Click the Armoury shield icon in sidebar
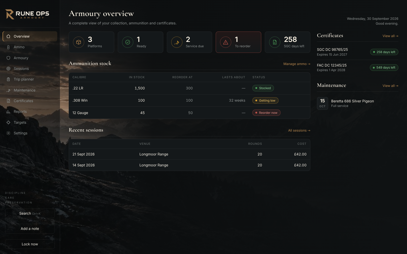407x254 pixels. coord(8,58)
